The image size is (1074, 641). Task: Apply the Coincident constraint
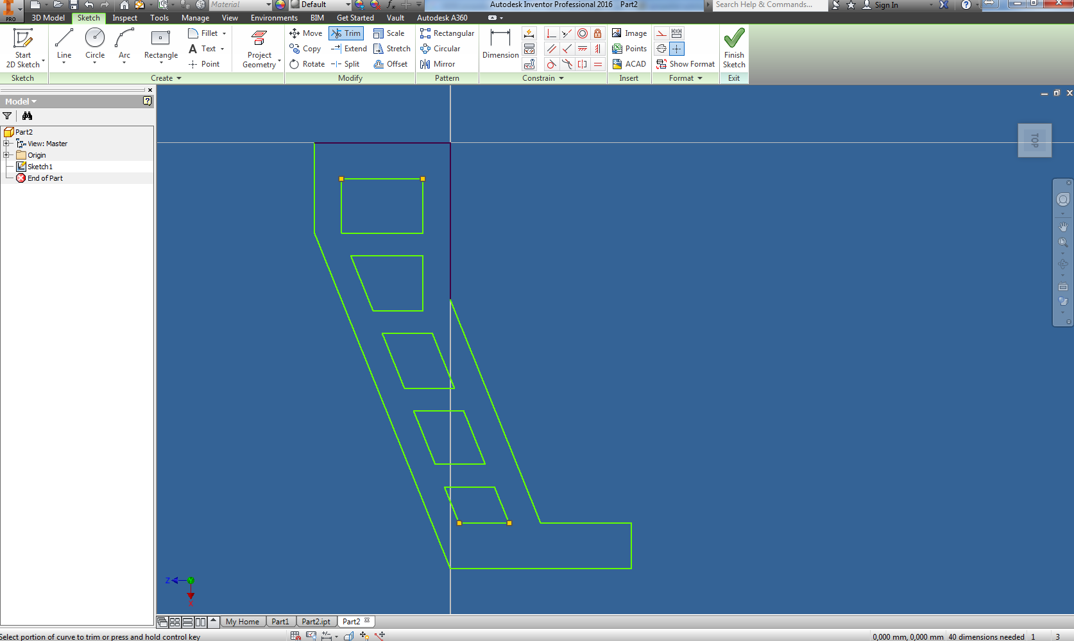pyautogui.click(x=551, y=33)
